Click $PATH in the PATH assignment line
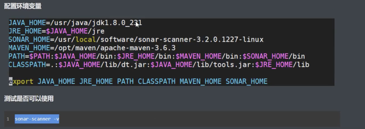This screenshot has width=365, height=129. coord(40,56)
